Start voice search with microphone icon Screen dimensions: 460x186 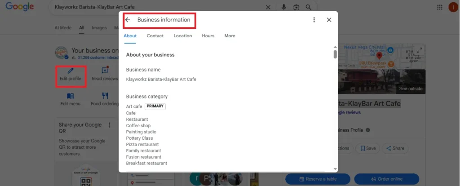(283, 7)
